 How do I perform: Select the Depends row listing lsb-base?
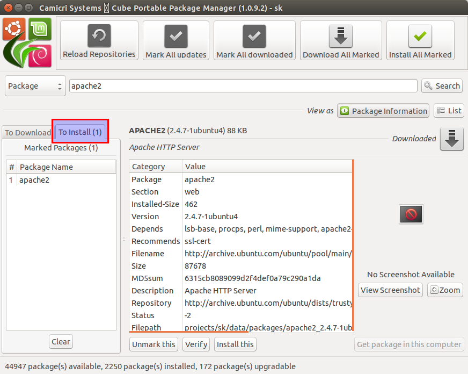click(241, 229)
